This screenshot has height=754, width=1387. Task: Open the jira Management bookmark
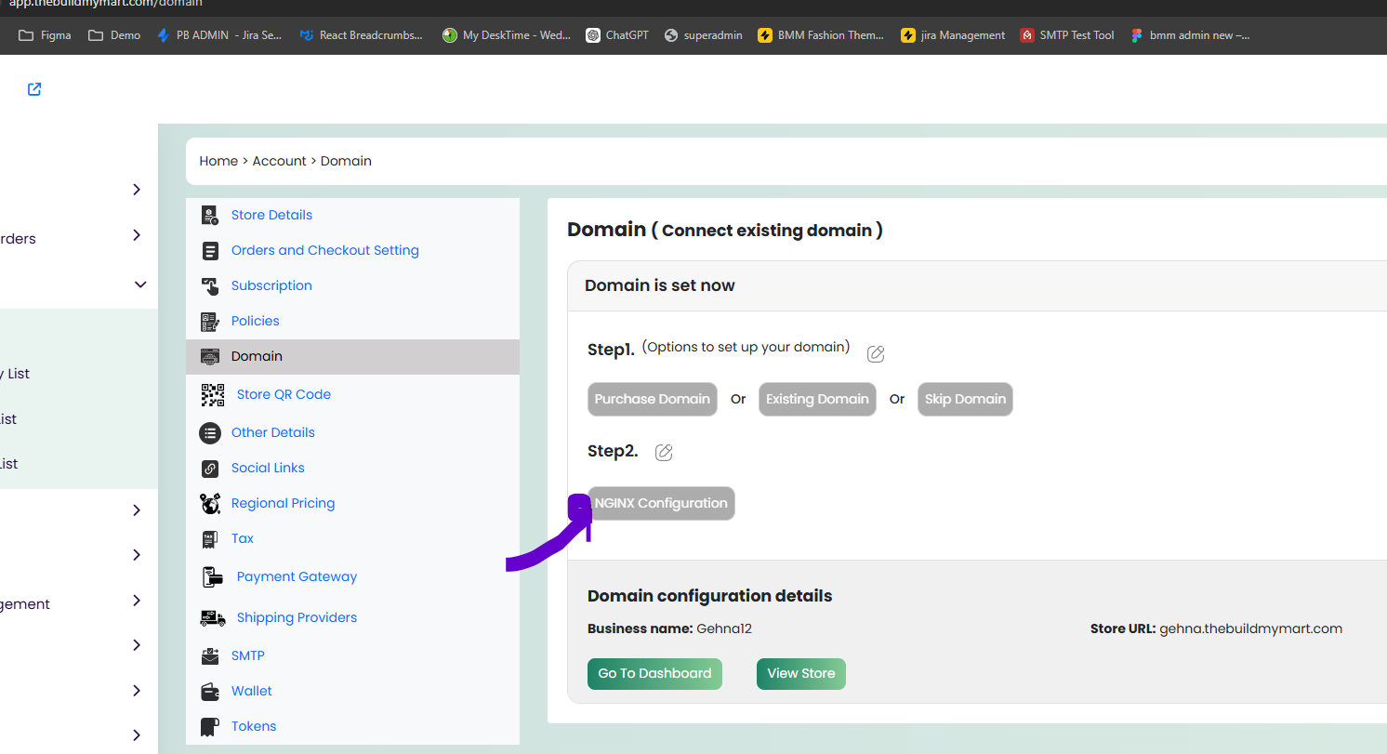pyautogui.click(x=953, y=35)
